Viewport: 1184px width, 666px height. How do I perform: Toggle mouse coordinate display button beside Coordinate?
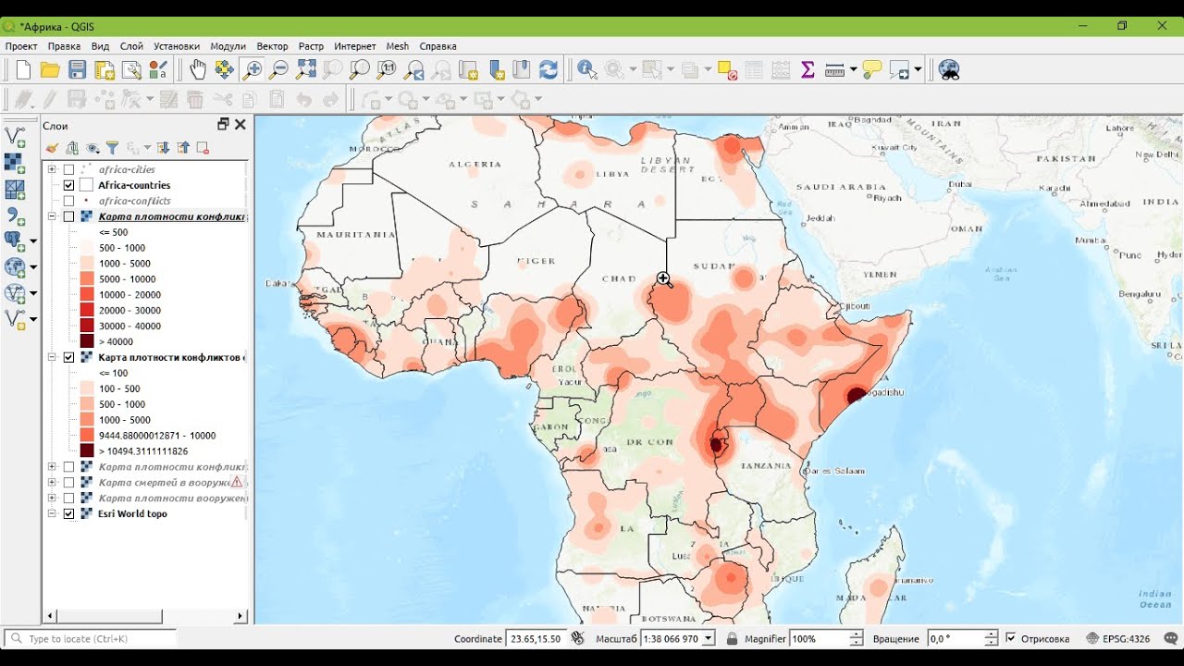[x=578, y=638]
